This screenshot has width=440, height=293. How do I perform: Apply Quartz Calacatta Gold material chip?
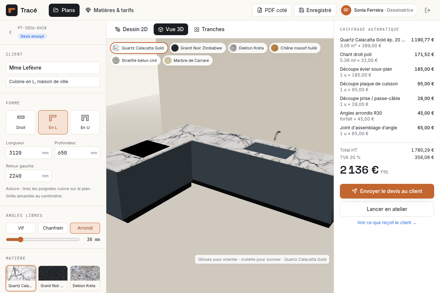tap(139, 48)
